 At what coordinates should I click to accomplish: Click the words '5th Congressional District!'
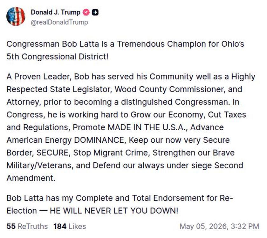[58, 57]
